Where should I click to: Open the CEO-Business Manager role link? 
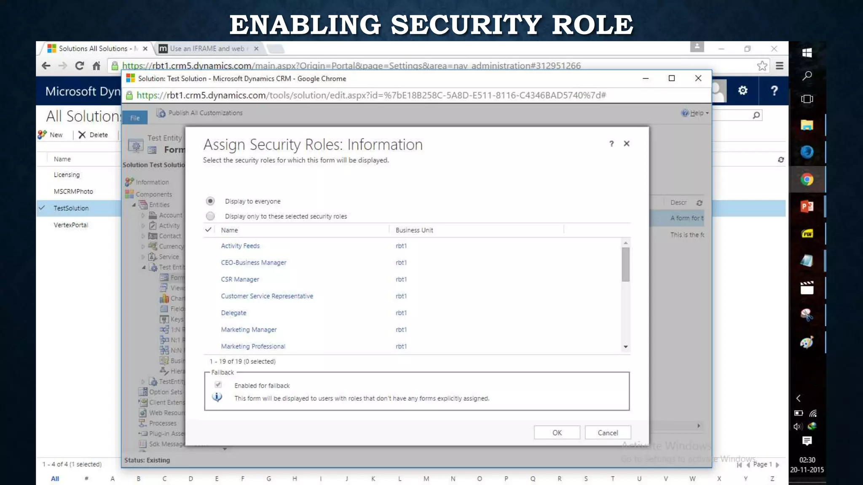click(x=254, y=263)
